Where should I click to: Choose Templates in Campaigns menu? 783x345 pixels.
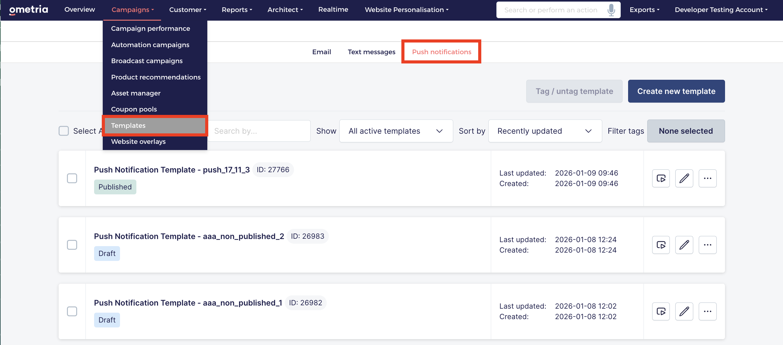(155, 126)
